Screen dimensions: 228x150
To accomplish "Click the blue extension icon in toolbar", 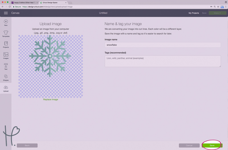I will coord(222,7).
